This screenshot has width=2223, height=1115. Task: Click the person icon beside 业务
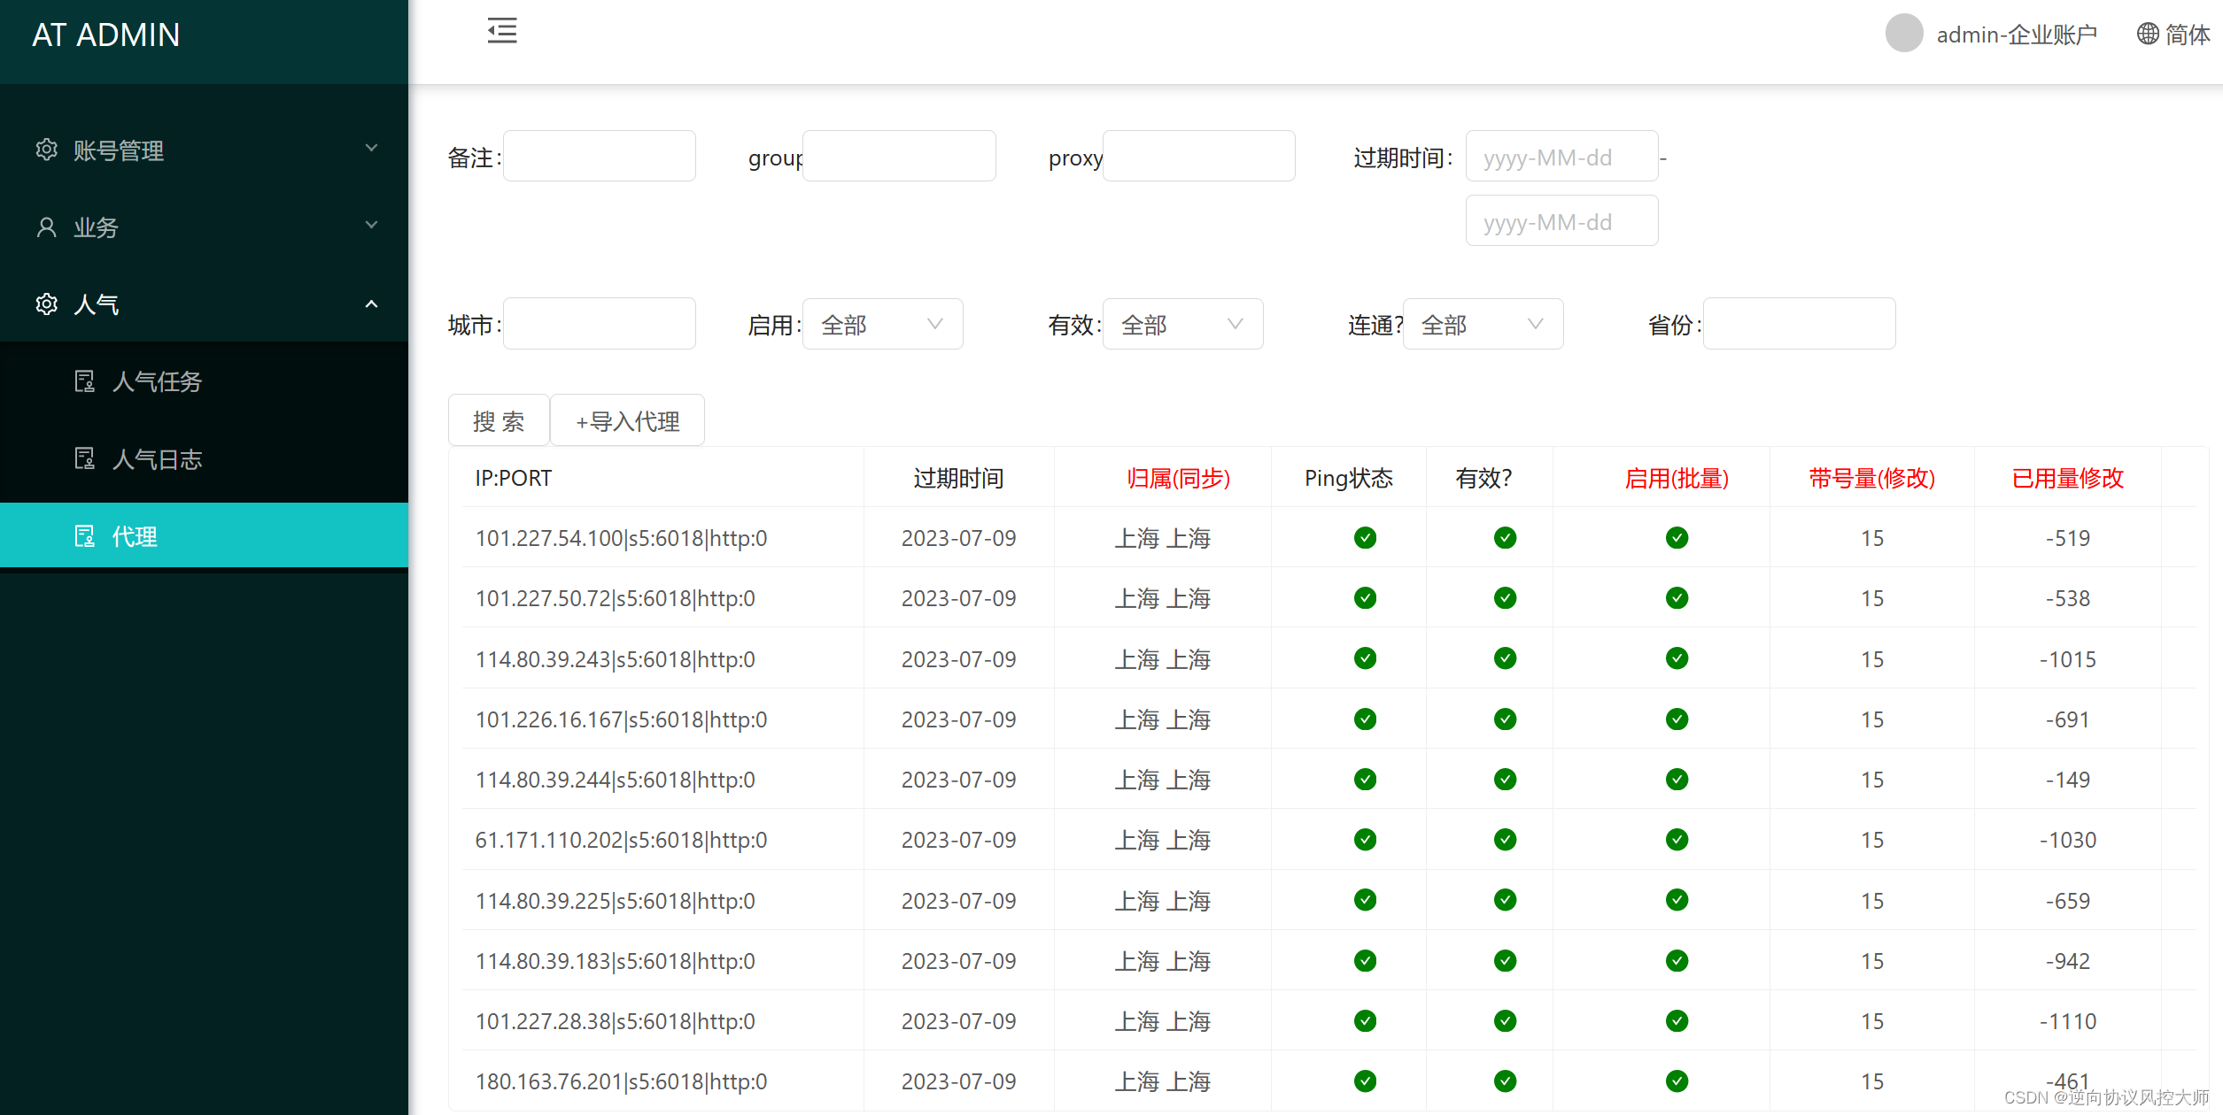[x=46, y=227]
